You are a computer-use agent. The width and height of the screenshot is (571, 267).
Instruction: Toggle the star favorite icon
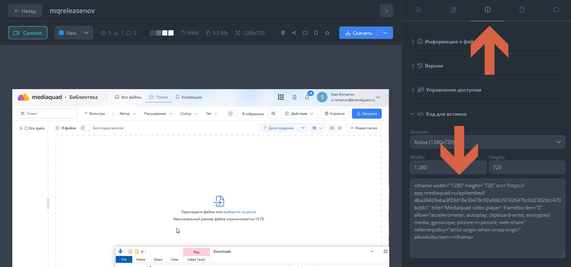tap(327, 33)
